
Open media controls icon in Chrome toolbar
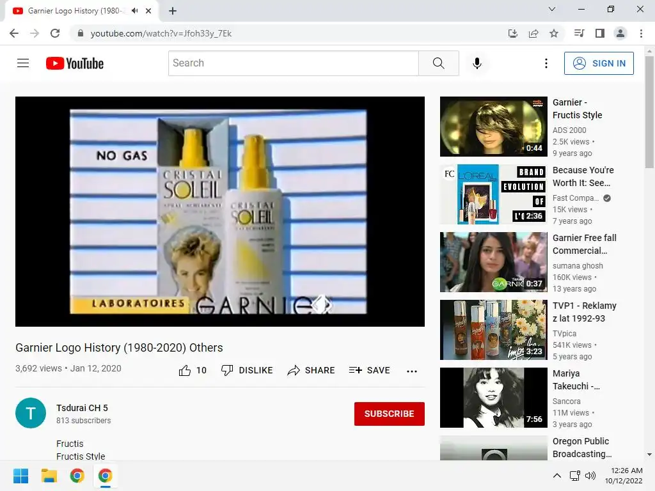point(579,33)
